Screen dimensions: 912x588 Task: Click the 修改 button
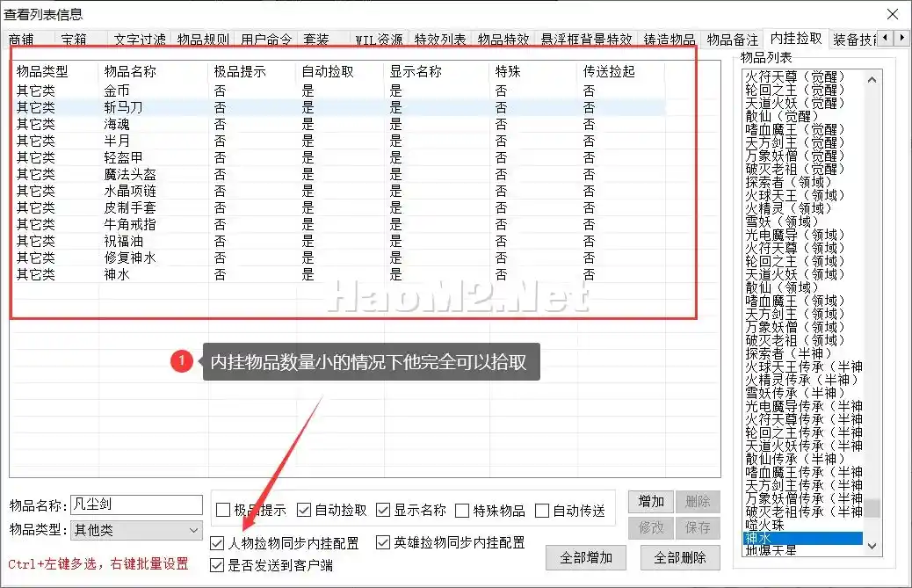click(651, 527)
